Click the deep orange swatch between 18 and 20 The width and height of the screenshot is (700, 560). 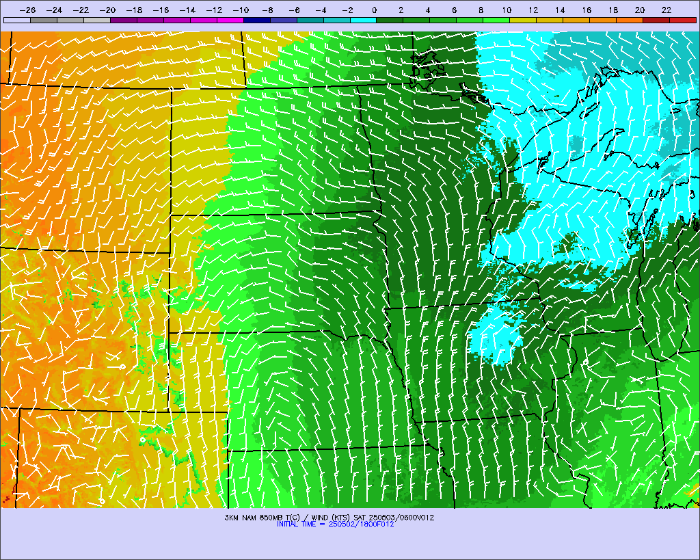pyautogui.click(x=630, y=20)
